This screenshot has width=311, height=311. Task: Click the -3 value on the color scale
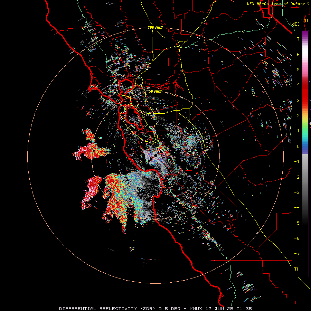[x=297, y=192]
